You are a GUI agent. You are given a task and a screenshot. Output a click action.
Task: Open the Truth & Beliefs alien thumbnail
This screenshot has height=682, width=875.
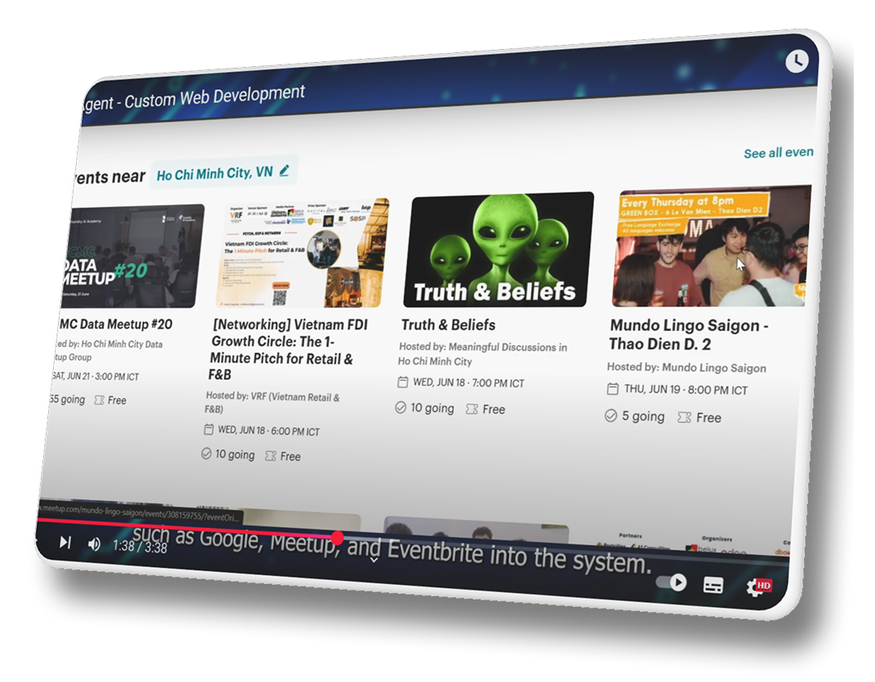coord(497,250)
